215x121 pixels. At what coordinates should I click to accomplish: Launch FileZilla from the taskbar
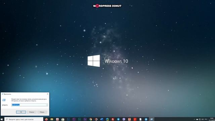[x=113, y=119]
